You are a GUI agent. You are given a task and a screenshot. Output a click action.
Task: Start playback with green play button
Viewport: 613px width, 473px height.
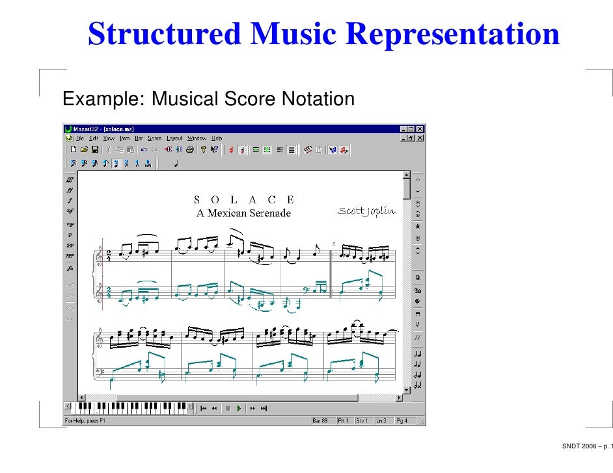point(239,409)
